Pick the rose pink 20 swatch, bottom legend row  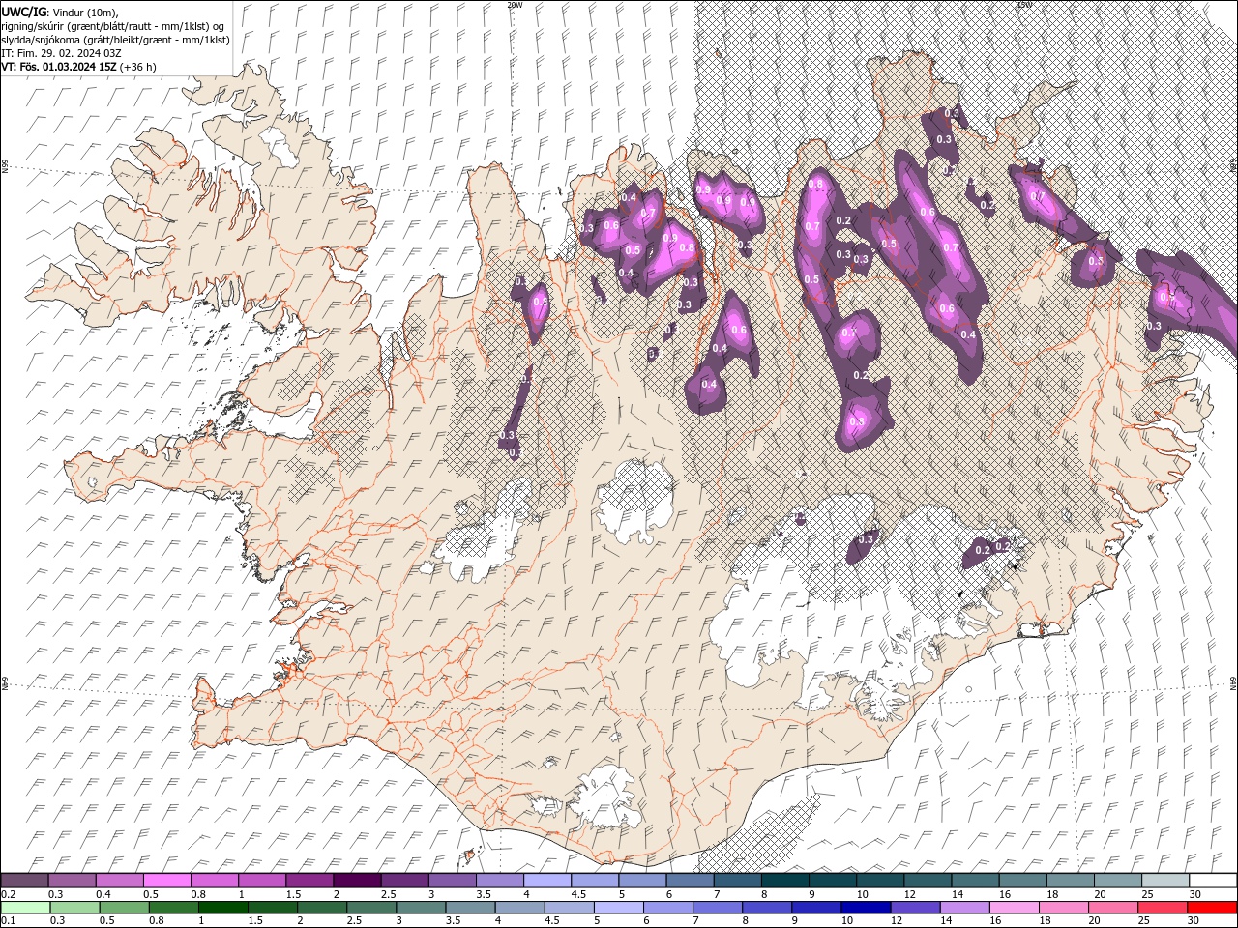(x=1112, y=908)
